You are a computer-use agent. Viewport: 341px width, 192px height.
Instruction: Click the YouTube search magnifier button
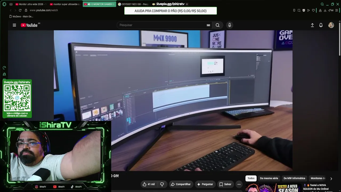click(218, 25)
